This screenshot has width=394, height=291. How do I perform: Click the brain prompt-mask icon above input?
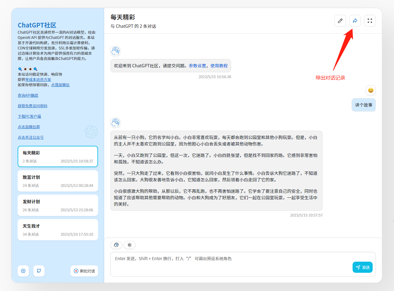[116, 245]
